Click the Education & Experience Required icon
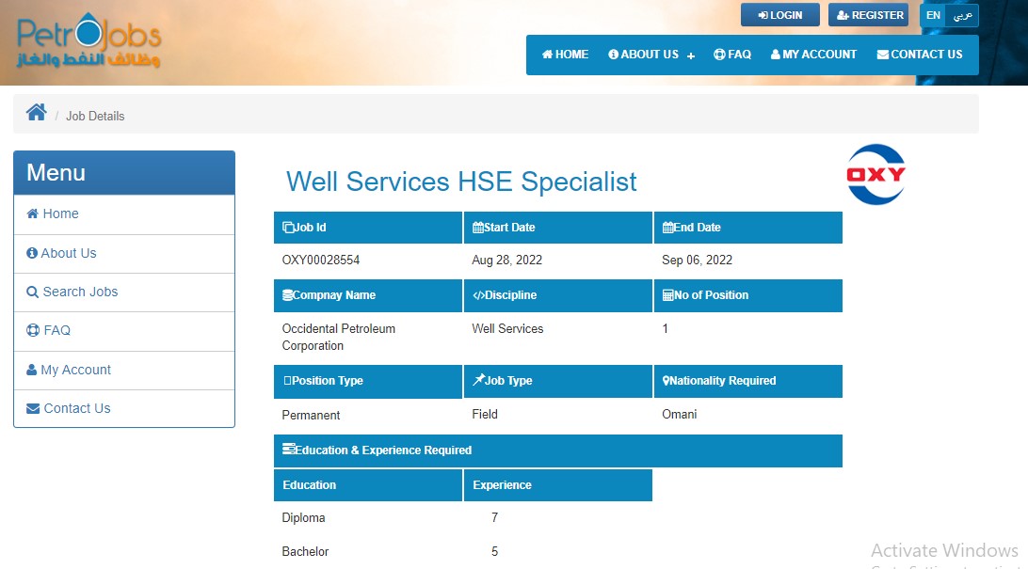 tap(288, 450)
